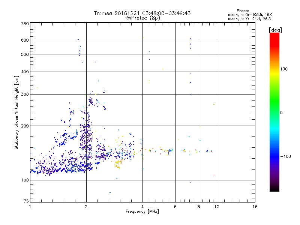Viewport: 300px width, 225px height.
Task: Click the y-axis tick label '75'
Action: [x=26, y=201]
